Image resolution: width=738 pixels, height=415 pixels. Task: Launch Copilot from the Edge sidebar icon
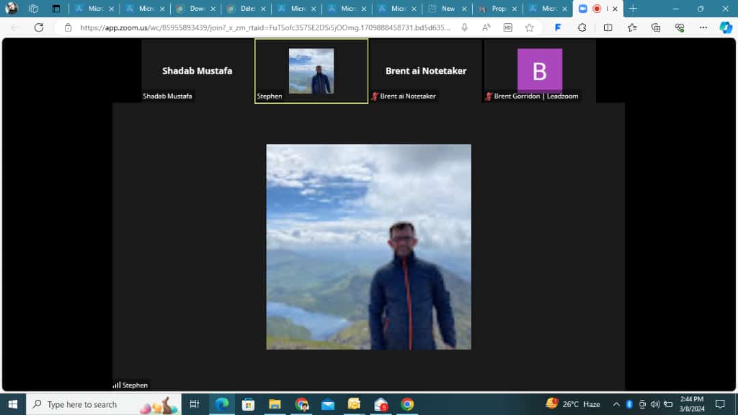[x=726, y=28]
